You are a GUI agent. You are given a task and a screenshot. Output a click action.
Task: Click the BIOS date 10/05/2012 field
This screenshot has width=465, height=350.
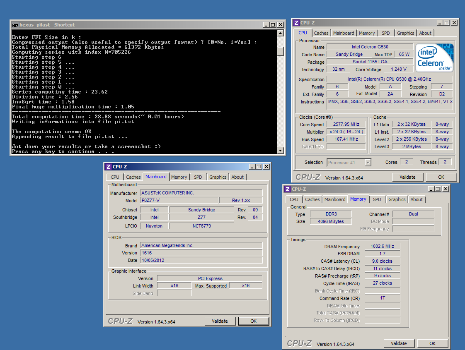tap(201, 260)
